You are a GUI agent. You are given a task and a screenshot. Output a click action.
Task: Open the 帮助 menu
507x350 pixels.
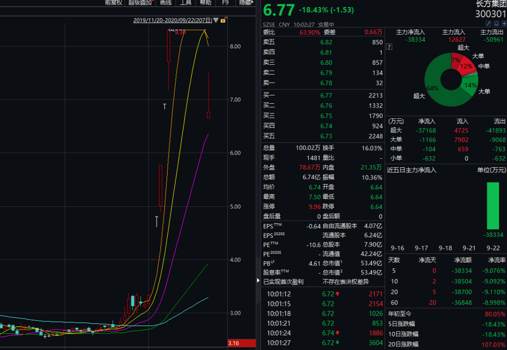coord(205,2)
